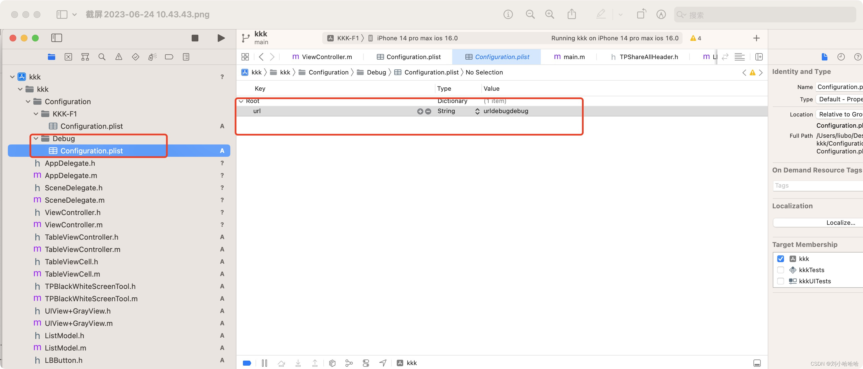The height and width of the screenshot is (369, 863).
Task: Enable kkkTests target membership checkbox
Action: click(x=780, y=270)
